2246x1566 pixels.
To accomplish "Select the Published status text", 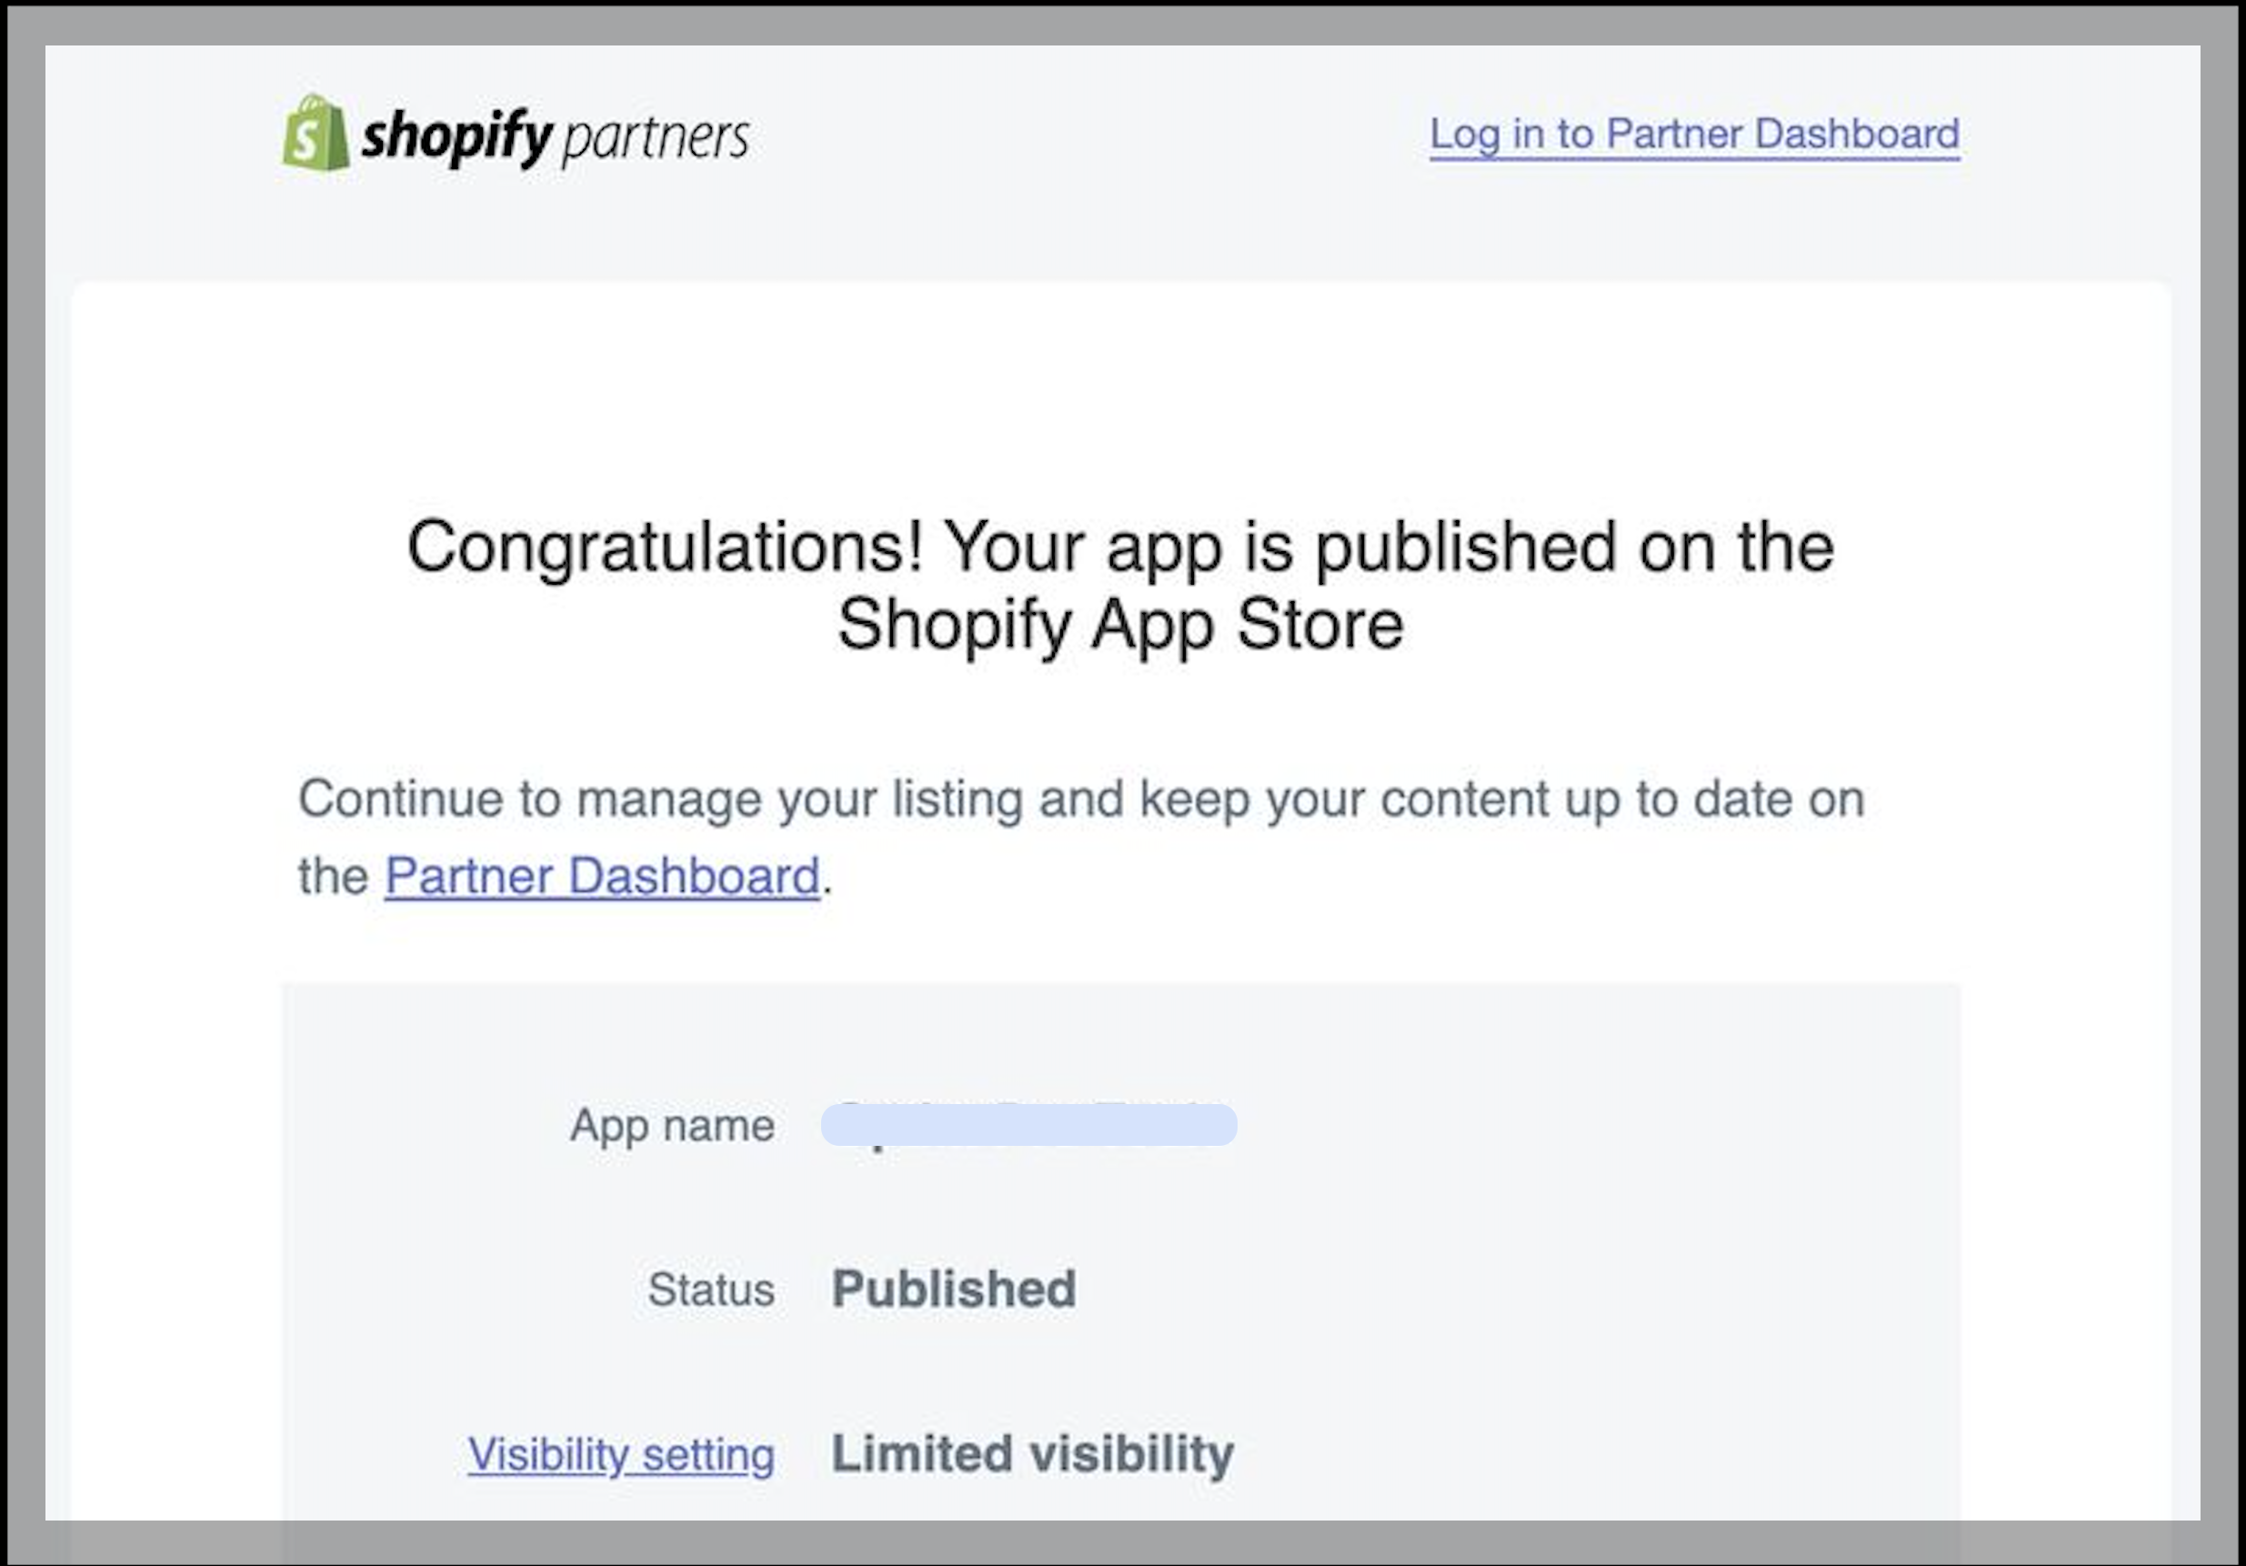I will (953, 1290).
